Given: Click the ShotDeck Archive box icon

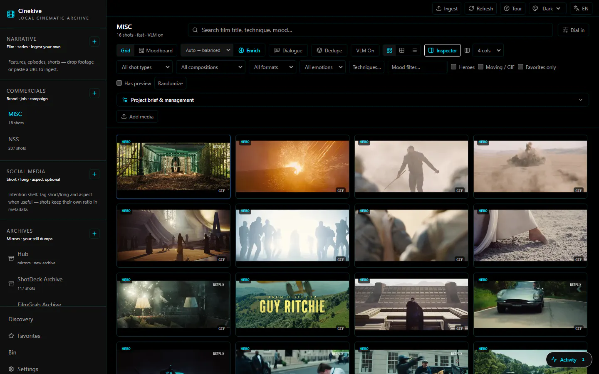Looking at the screenshot, I should pyautogui.click(x=11, y=284).
